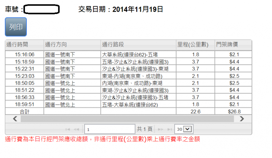Click 五堵-大華系統(連接台62) route cell
The image size is (272, 158).
point(138,104)
